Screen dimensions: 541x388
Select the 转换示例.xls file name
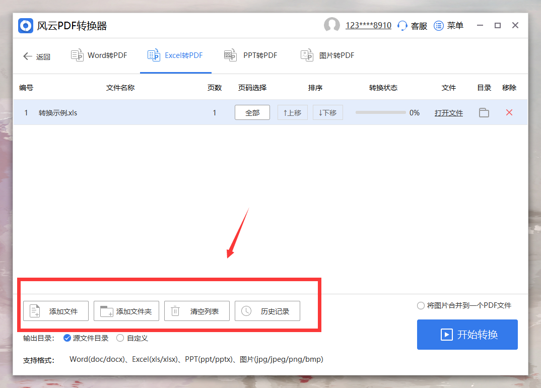coord(57,113)
